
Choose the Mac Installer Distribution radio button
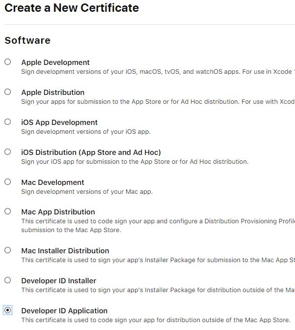[7, 250]
